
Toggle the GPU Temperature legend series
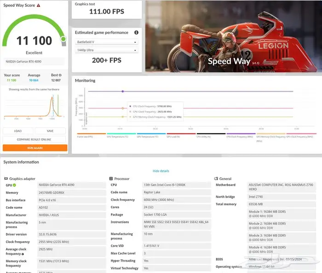(x=151, y=135)
